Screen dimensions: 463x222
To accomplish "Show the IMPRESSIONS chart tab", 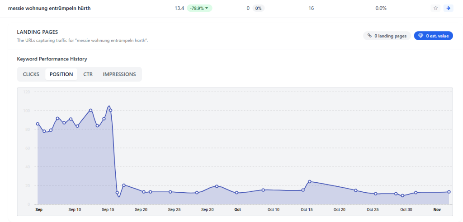I will click(x=119, y=74).
